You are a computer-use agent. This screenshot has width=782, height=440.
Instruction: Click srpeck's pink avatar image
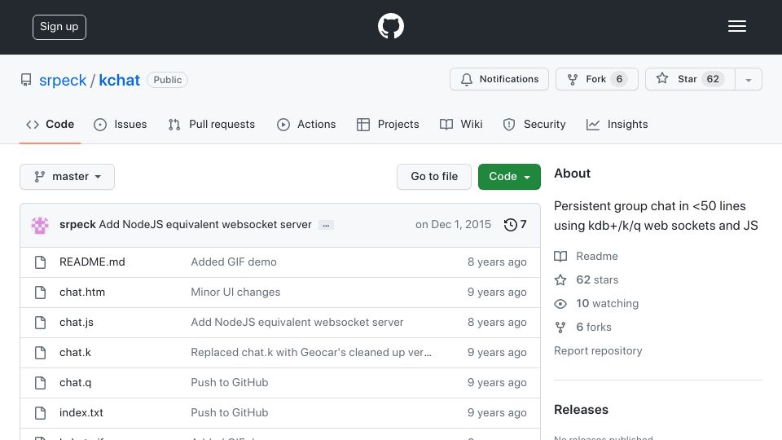point(40,225)
